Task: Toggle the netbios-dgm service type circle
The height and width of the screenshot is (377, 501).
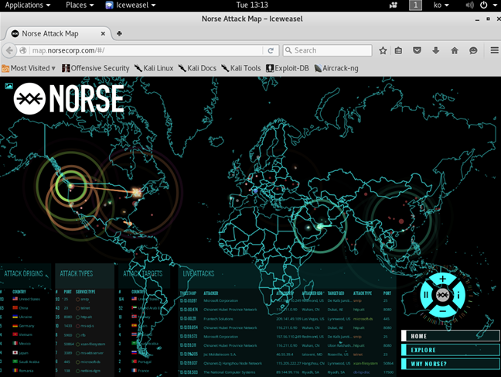Action: (x=77, y=371)
